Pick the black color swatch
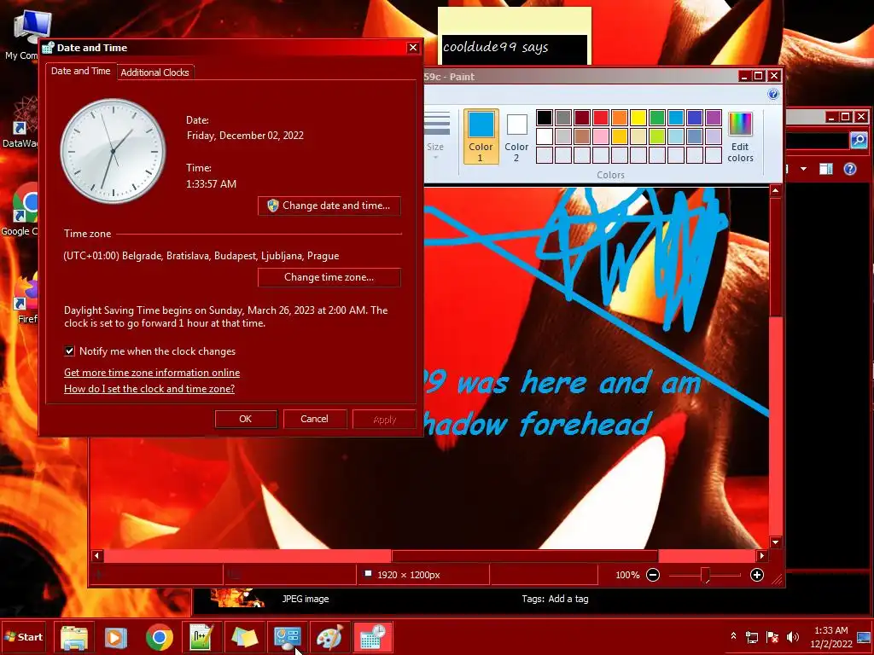The height and width of the screenshot is (655, 874). pos(545,118)
